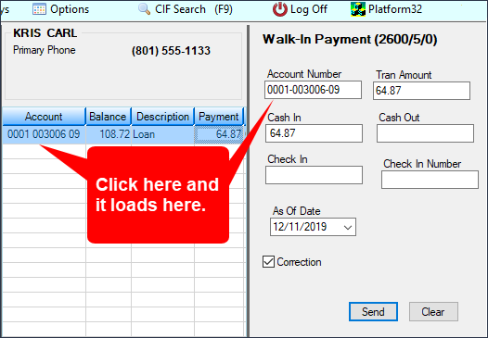Click the Balance column header
This screenshot has height=338, width=488.
pos(109,117)
